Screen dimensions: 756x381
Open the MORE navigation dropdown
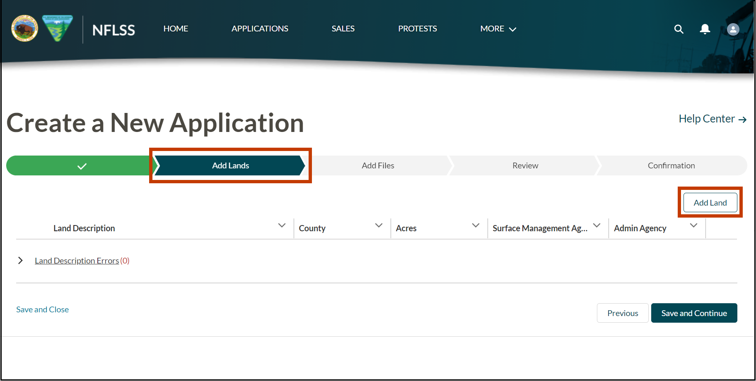point(498,29)
